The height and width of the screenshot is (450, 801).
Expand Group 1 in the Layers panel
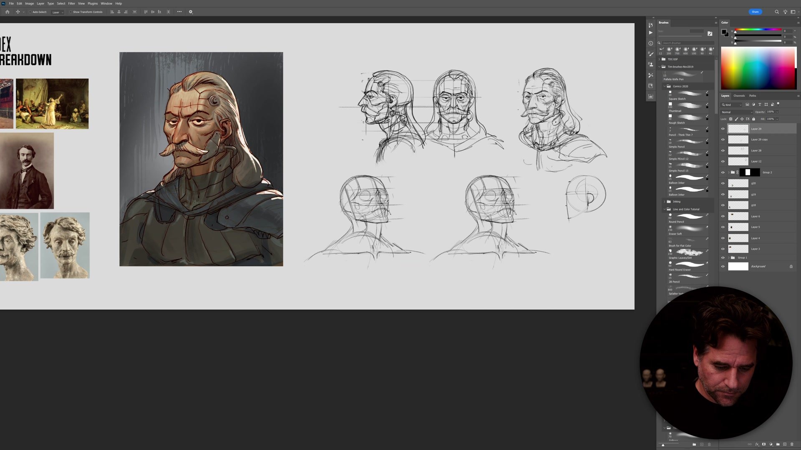[x=729, y=258]
